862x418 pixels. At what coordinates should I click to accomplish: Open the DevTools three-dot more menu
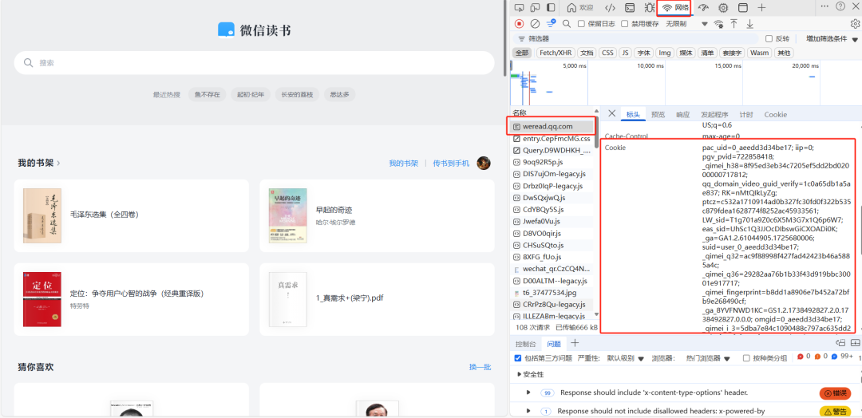[x=824, y=6]
